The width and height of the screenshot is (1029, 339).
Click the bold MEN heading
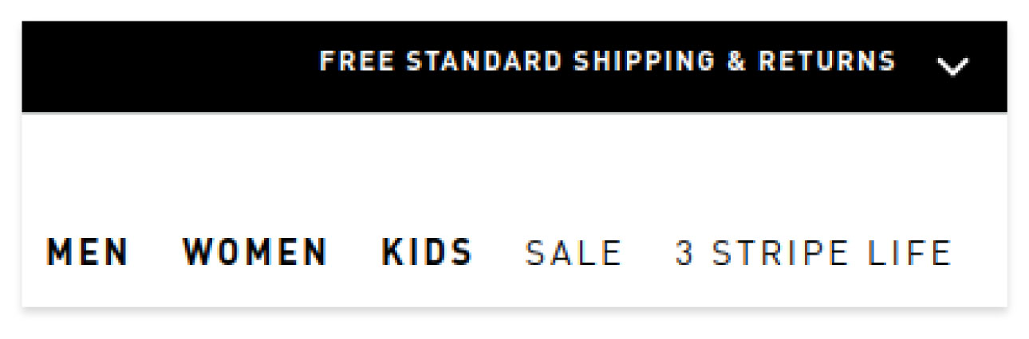pos(88,252)
